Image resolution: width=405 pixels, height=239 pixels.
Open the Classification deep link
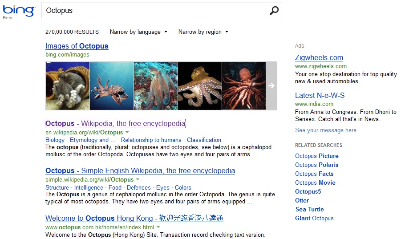(x=204, y=140)
